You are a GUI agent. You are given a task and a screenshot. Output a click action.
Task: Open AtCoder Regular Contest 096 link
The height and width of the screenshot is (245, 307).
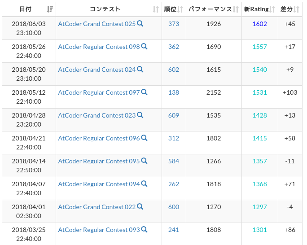[x=99, y=138]
